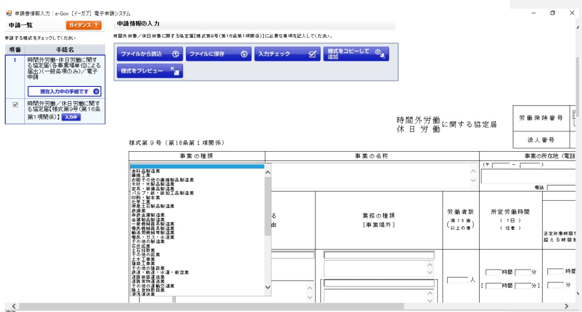Click the blue 入力中 status badge
This screenshot has height=312, width=582.
(x=71, y=117)
